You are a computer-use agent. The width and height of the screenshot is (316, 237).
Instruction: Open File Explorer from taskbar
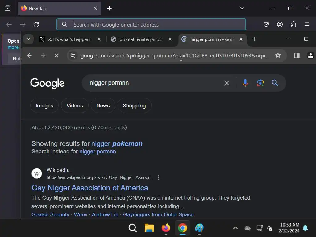coord(149,228)
